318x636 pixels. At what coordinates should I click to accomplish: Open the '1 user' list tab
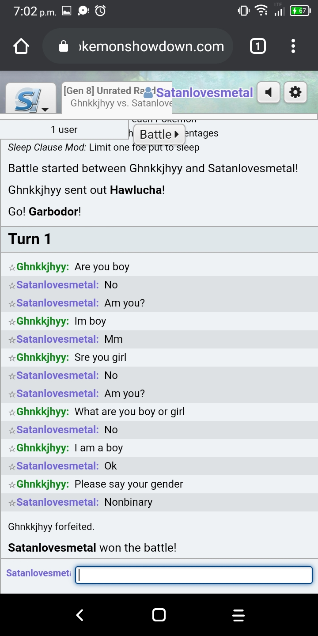tap(64, 129)
